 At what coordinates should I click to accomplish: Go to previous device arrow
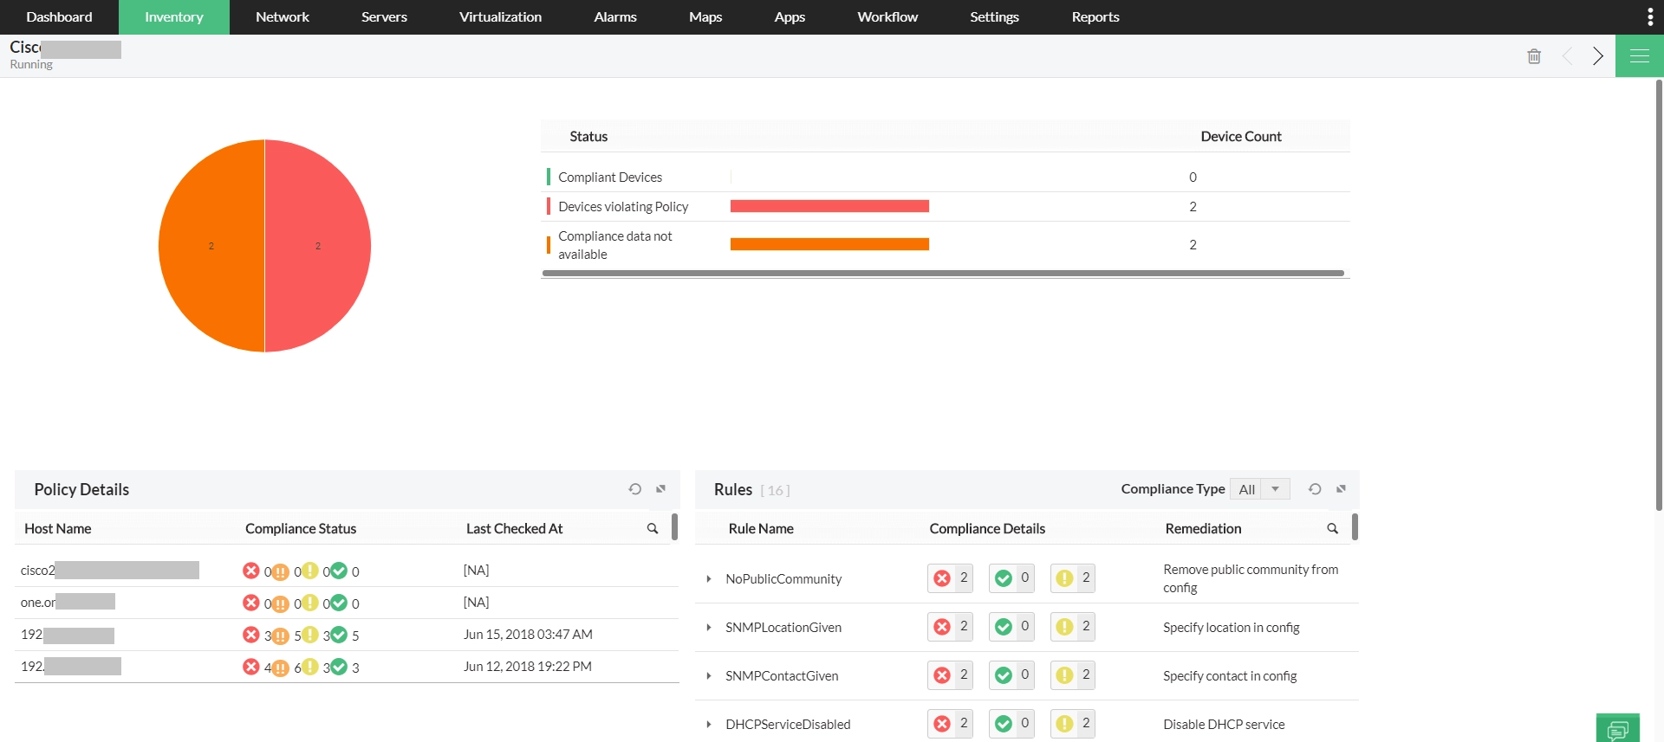coord(1567,56)
